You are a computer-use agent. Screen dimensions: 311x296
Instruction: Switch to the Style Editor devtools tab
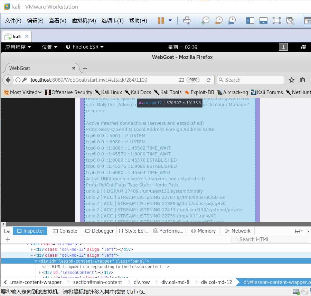[133, 231]
